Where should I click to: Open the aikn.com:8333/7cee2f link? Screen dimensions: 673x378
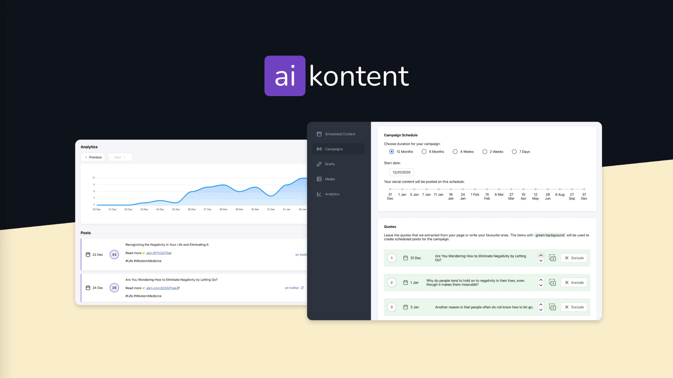point(163,288)
